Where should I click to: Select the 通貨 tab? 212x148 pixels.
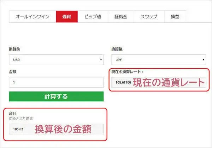(67, 17)
